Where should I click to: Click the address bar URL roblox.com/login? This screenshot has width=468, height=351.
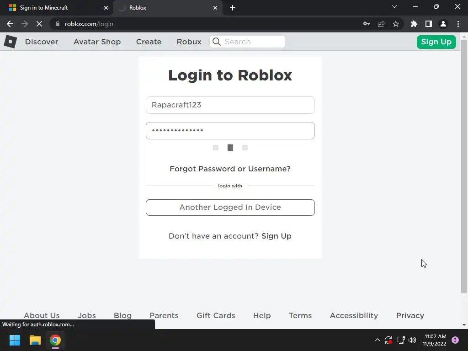click(x=89, y=24)
